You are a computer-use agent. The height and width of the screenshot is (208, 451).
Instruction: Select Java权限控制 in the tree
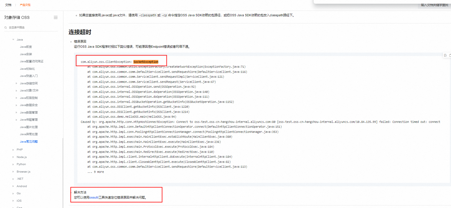pos(29,98)
